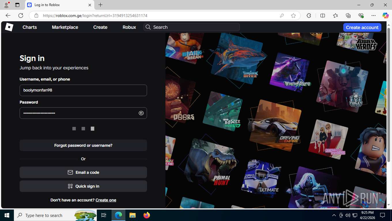Open Task View on the taskbar
The width and height of the screenshot is (392, 221).
pyautogui.click(x=104, y=215)
